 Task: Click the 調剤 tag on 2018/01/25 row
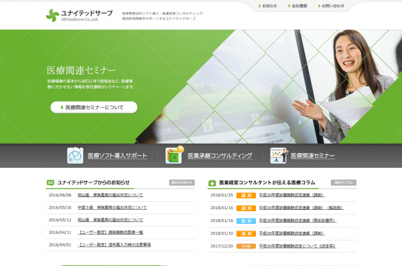coord(246,196)
